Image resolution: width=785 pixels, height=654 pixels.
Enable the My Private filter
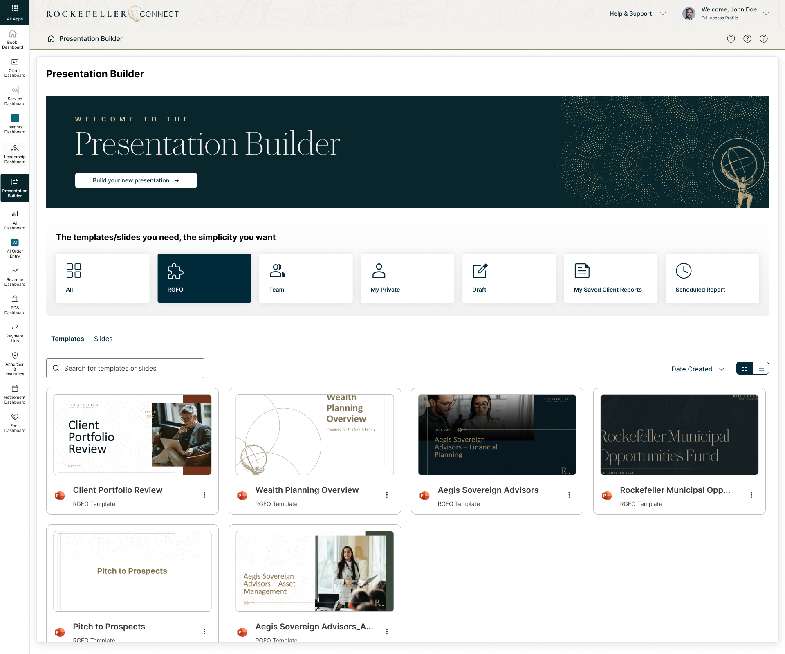point(408,278)
